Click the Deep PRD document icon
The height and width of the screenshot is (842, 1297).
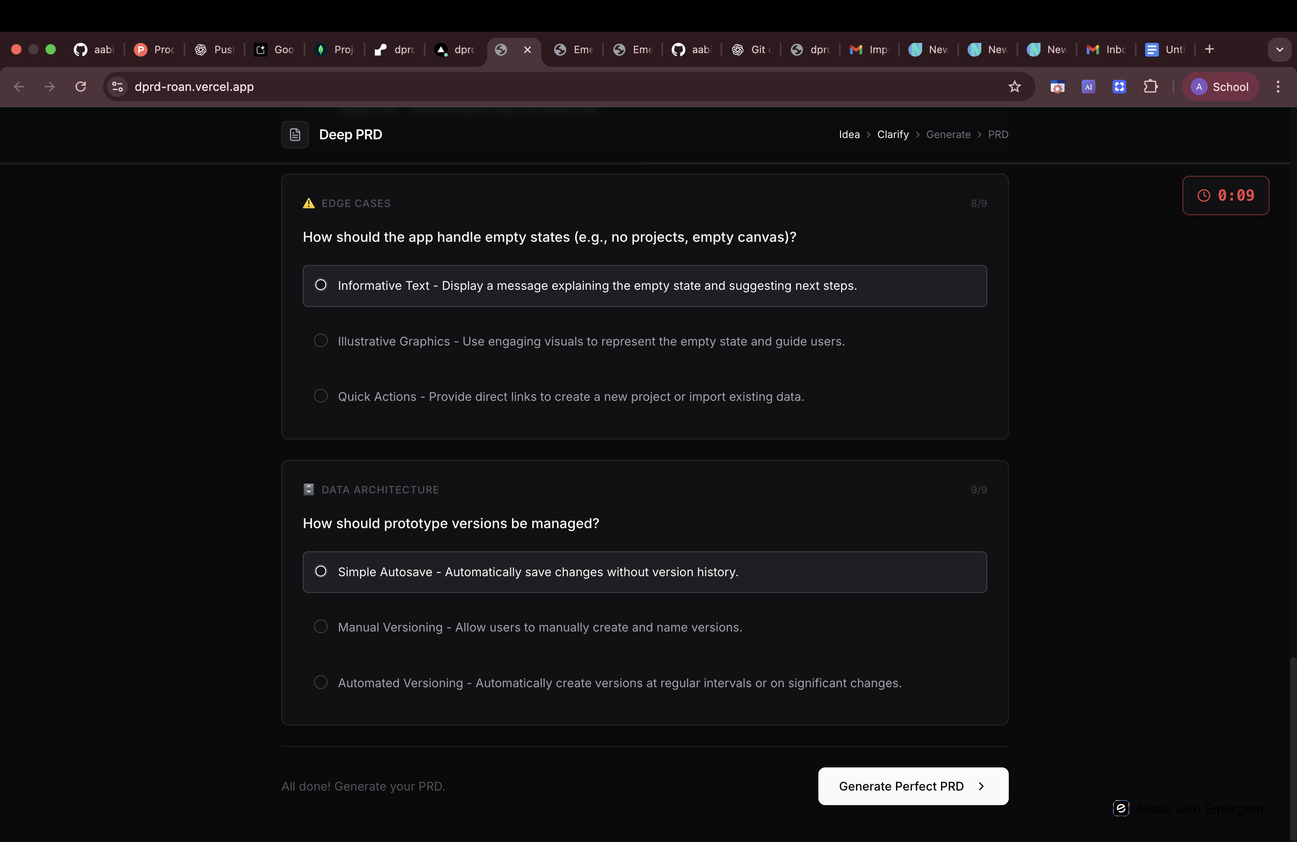pyautogui.click(x=295, y=135)
